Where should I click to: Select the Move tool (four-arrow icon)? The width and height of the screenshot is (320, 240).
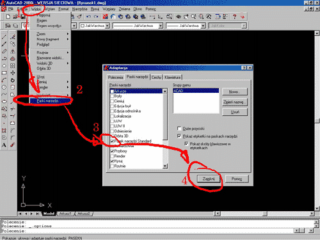pyautogui.click(x=13, y=73)
